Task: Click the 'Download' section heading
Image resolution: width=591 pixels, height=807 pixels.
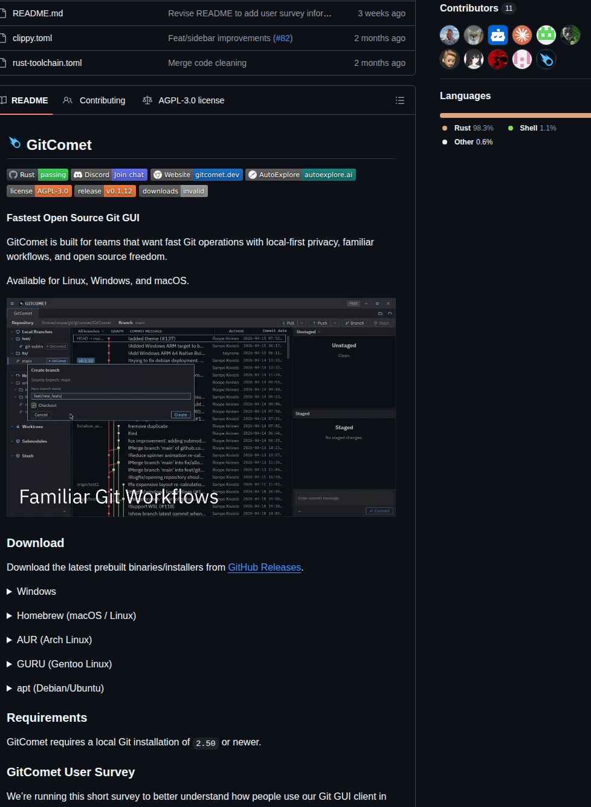Action: point(35,543)
